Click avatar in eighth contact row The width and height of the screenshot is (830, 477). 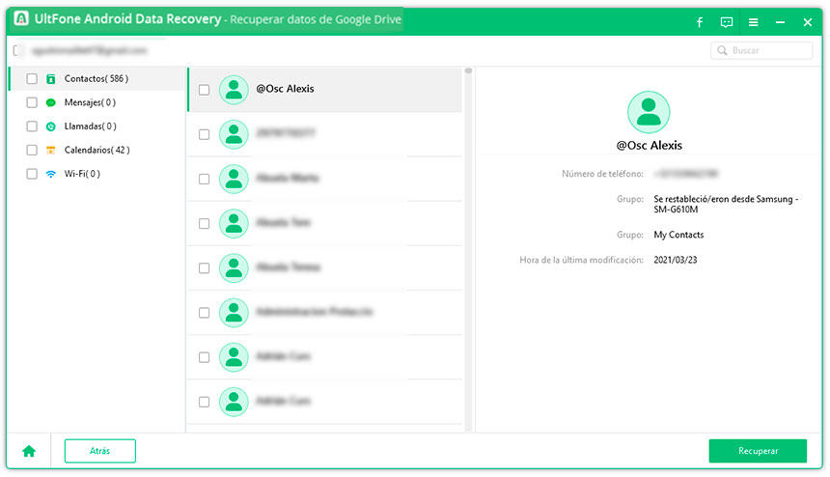pos(234,402)
